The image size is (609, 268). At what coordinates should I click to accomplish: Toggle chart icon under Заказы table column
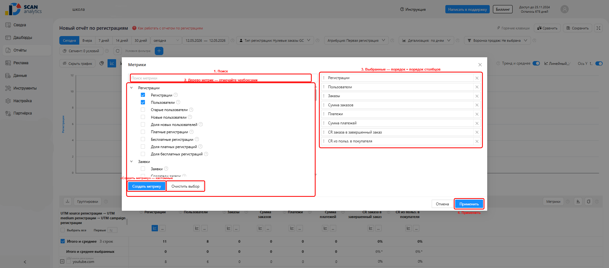(x=228, y=228)
